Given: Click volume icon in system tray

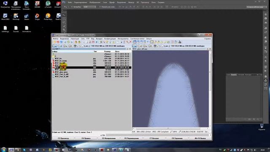Looking at the screenshot, I should pyautogui.click(x=255, y=150).
